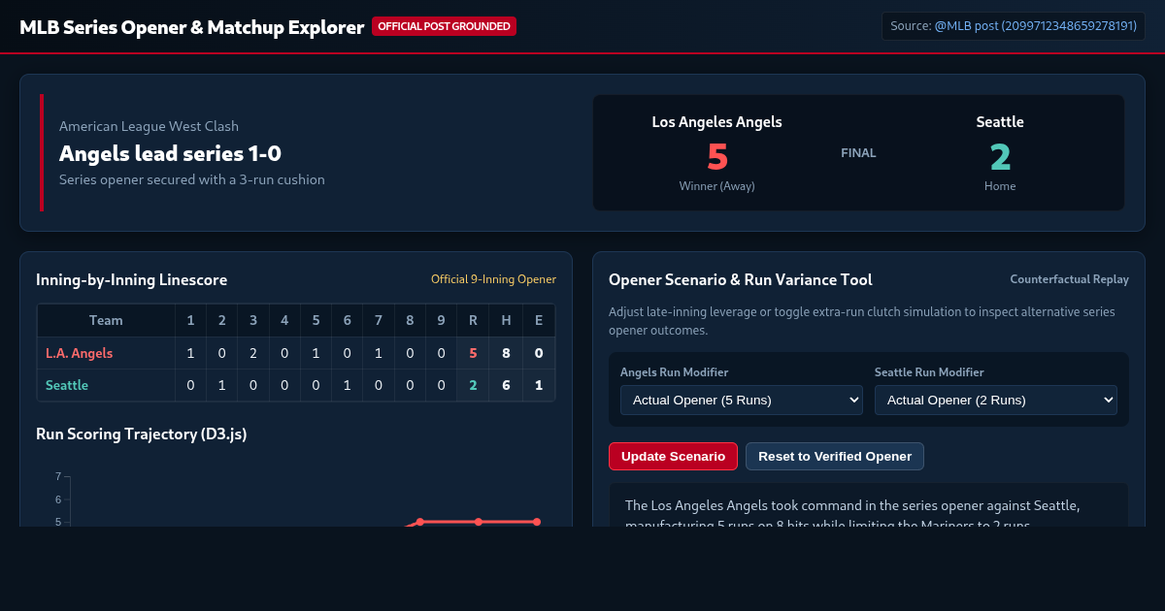
Task: Click Angels third inning value 2
Action: 253,353
